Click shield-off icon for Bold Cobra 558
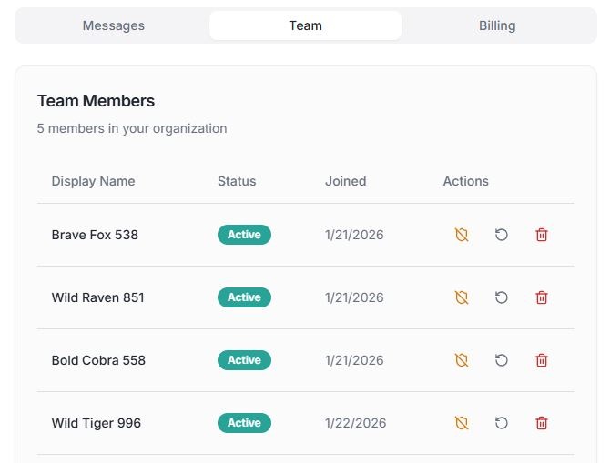 tap(462, 360)
